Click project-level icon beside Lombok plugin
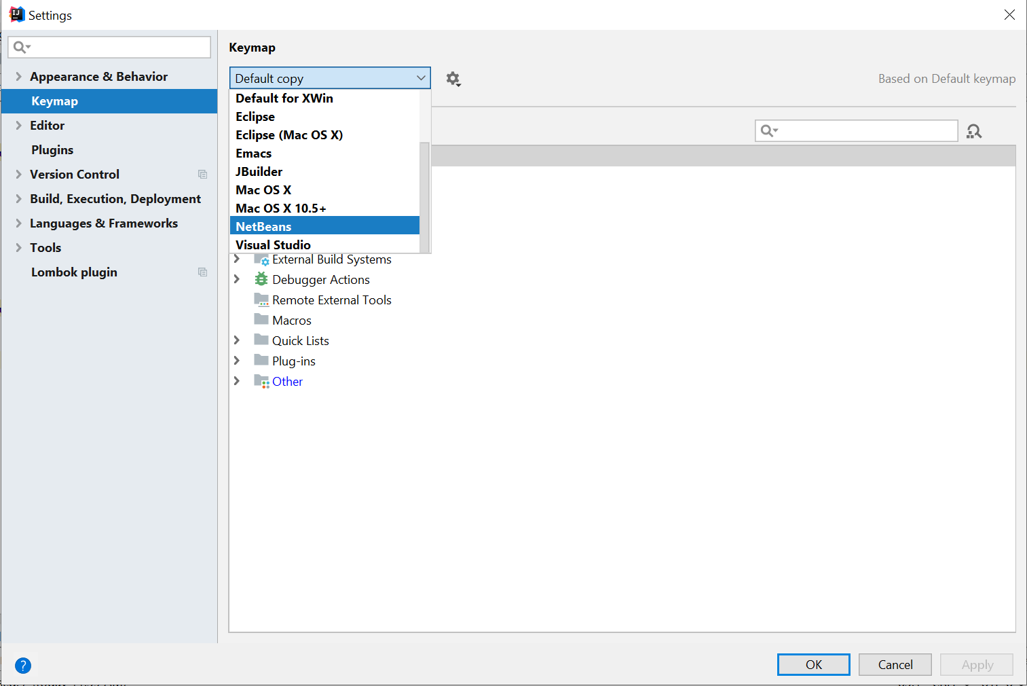The image size is (1027, 686). coord(202,272)
